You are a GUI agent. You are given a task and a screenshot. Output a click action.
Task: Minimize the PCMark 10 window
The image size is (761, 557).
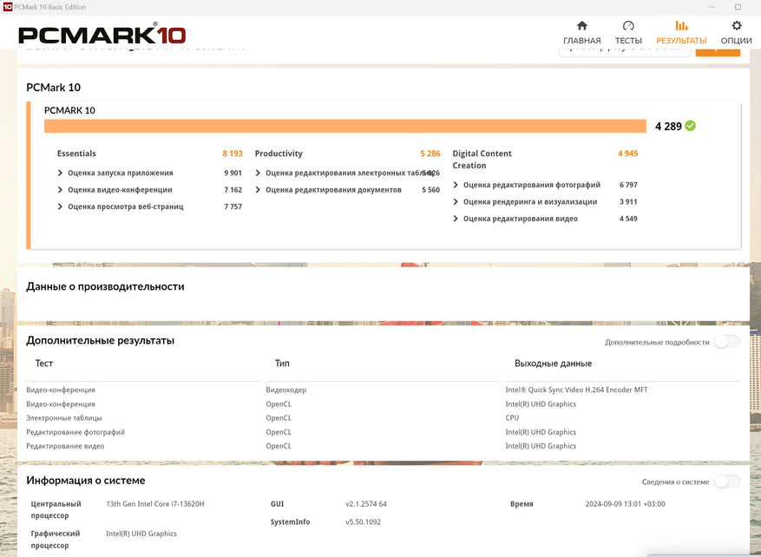click(x=712, y=7)
